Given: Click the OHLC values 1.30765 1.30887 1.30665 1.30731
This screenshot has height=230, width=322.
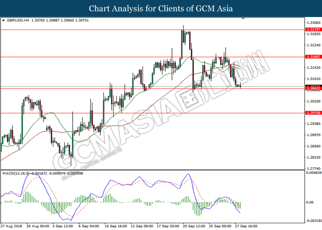Looking at the screenshot, I should point(60,20).
